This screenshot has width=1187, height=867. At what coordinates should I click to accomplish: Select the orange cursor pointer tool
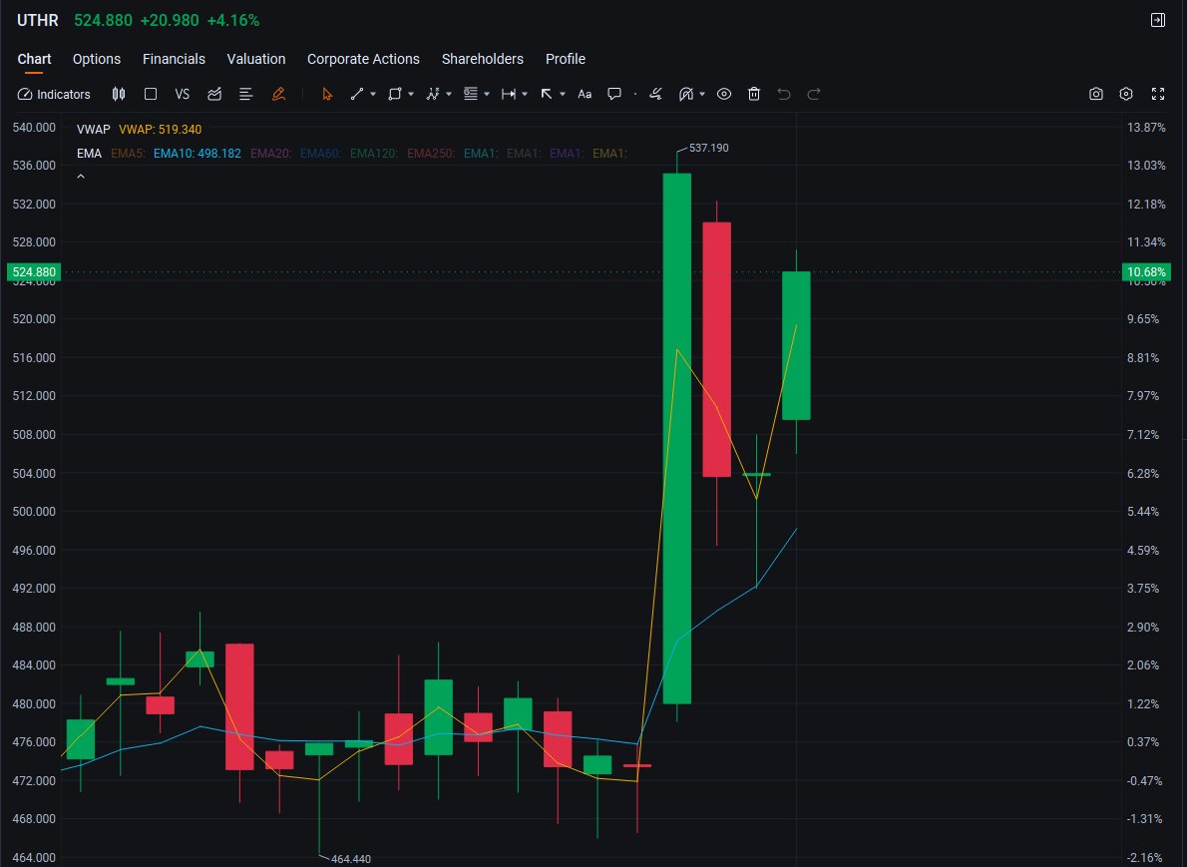pyautogui.click(x=327, y=94)
